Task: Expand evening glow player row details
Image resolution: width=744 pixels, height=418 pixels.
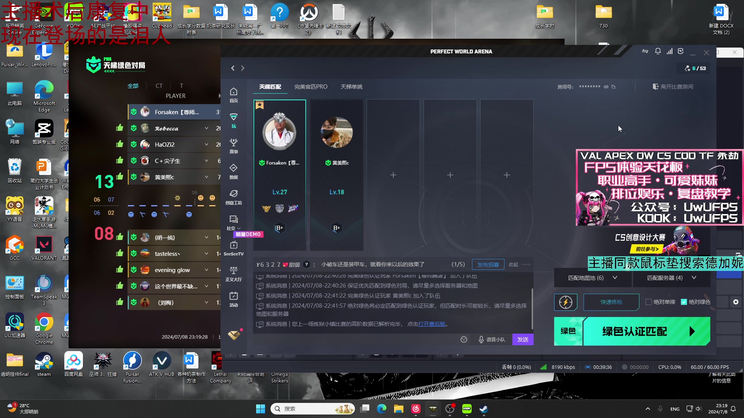Action: click(207, 270)
